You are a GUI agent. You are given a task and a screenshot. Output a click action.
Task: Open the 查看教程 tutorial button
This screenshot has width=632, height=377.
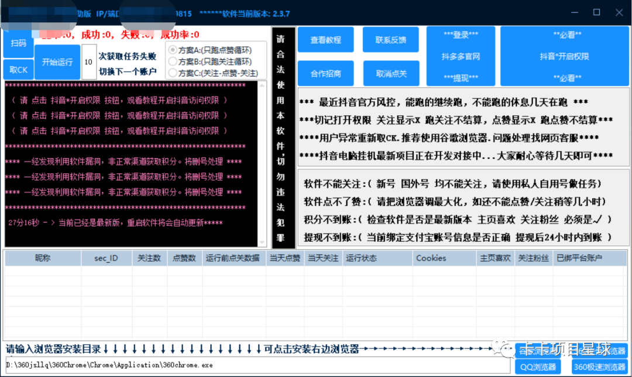326,40
